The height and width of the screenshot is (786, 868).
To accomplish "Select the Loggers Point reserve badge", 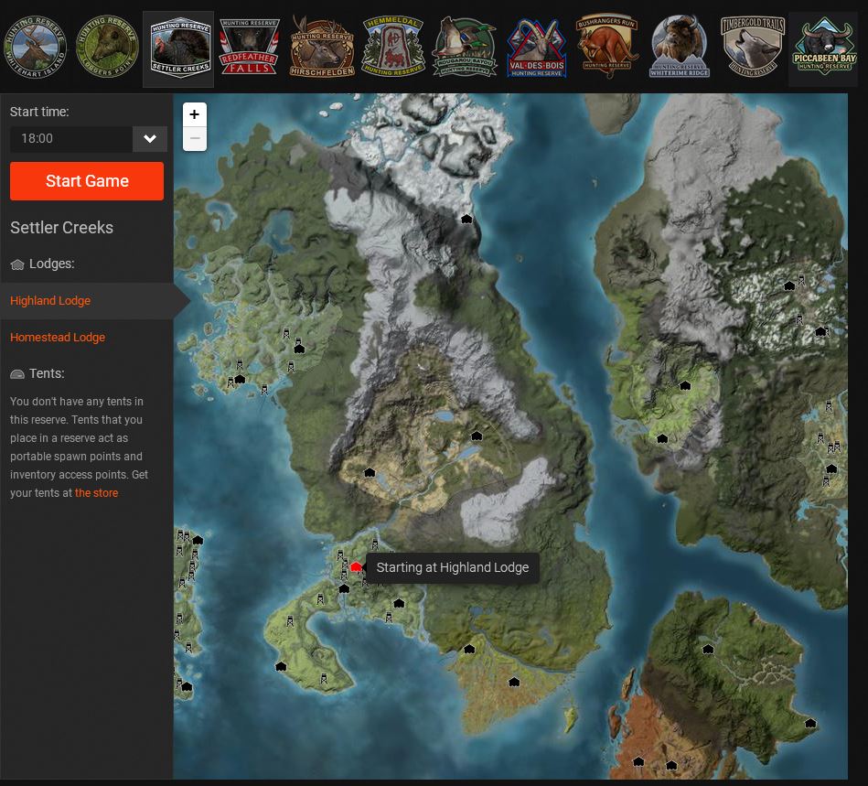I will click(x=108, y=47).
